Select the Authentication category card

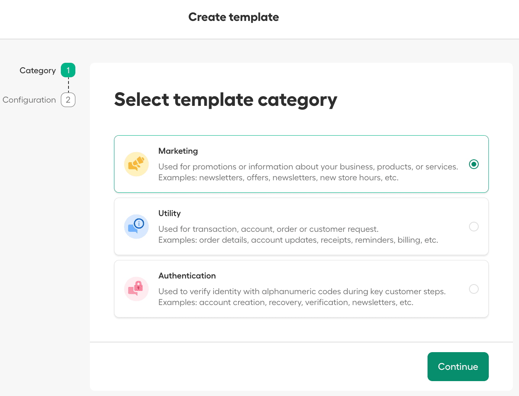(x=301, y=289)
